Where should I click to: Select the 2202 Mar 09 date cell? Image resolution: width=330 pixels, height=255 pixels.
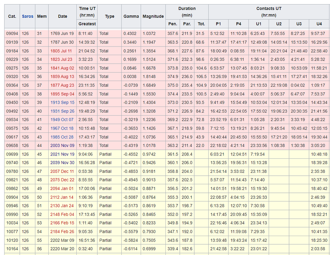pos(63,240)
